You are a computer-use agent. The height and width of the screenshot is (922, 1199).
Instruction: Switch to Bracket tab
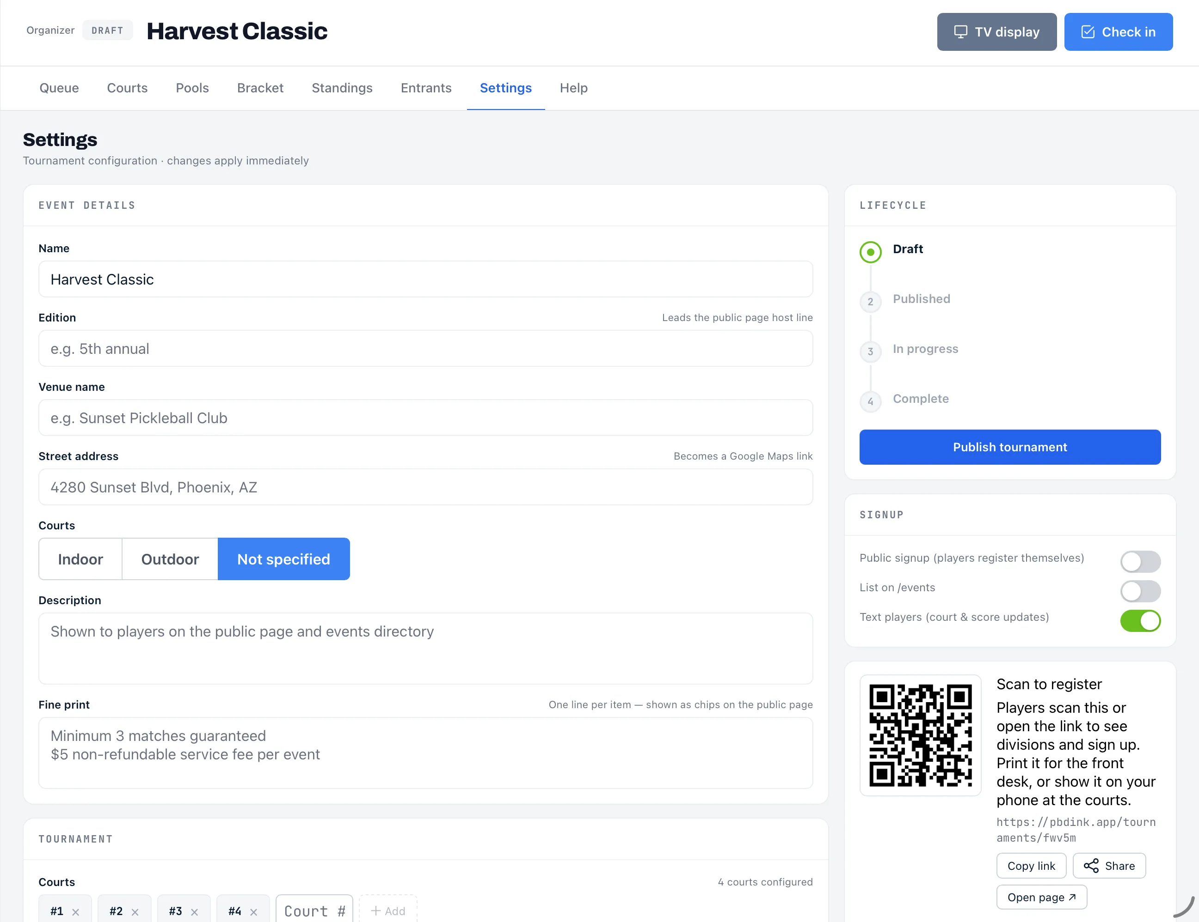tap(260, 88)
